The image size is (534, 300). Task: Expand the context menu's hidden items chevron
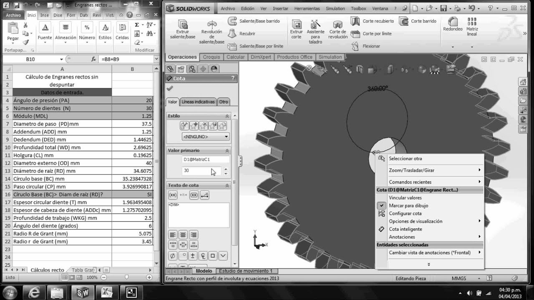pos(428,264)
